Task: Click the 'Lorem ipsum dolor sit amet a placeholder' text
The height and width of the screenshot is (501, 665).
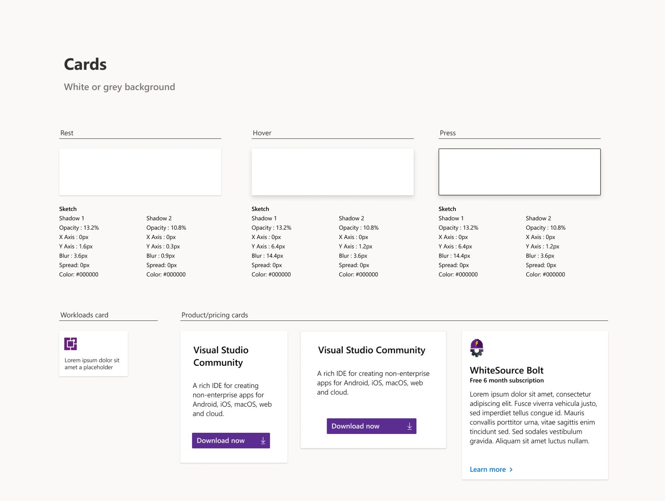Action: pyautogui.click(x=92, y=364)
